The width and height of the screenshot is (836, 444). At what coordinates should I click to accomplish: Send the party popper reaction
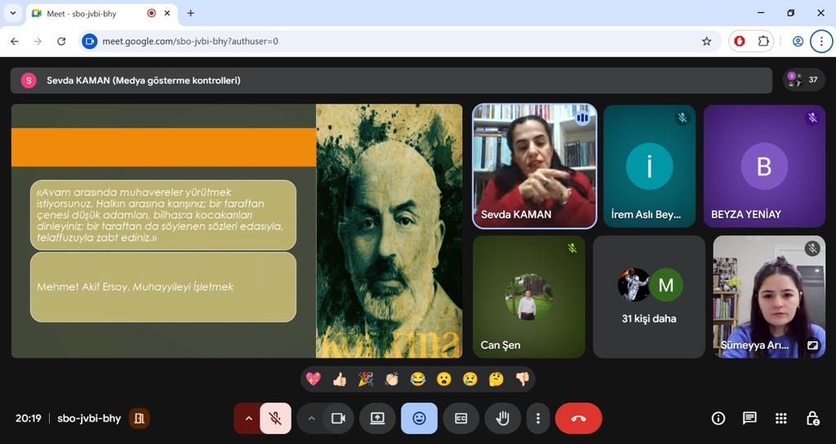366,379
